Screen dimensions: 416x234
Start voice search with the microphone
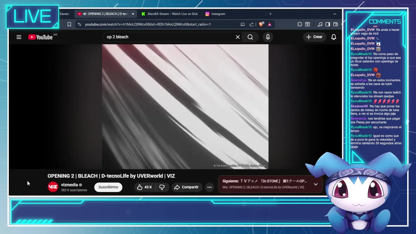[268, 37]
